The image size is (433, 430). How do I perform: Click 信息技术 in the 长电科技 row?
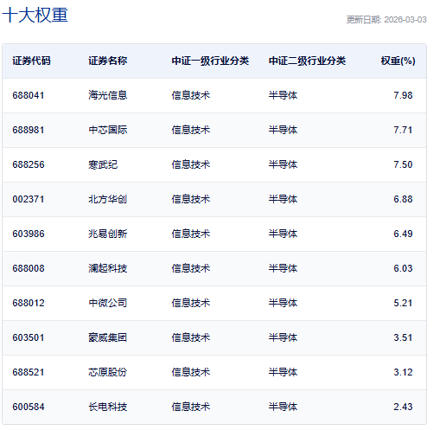[x=191, y=407]
